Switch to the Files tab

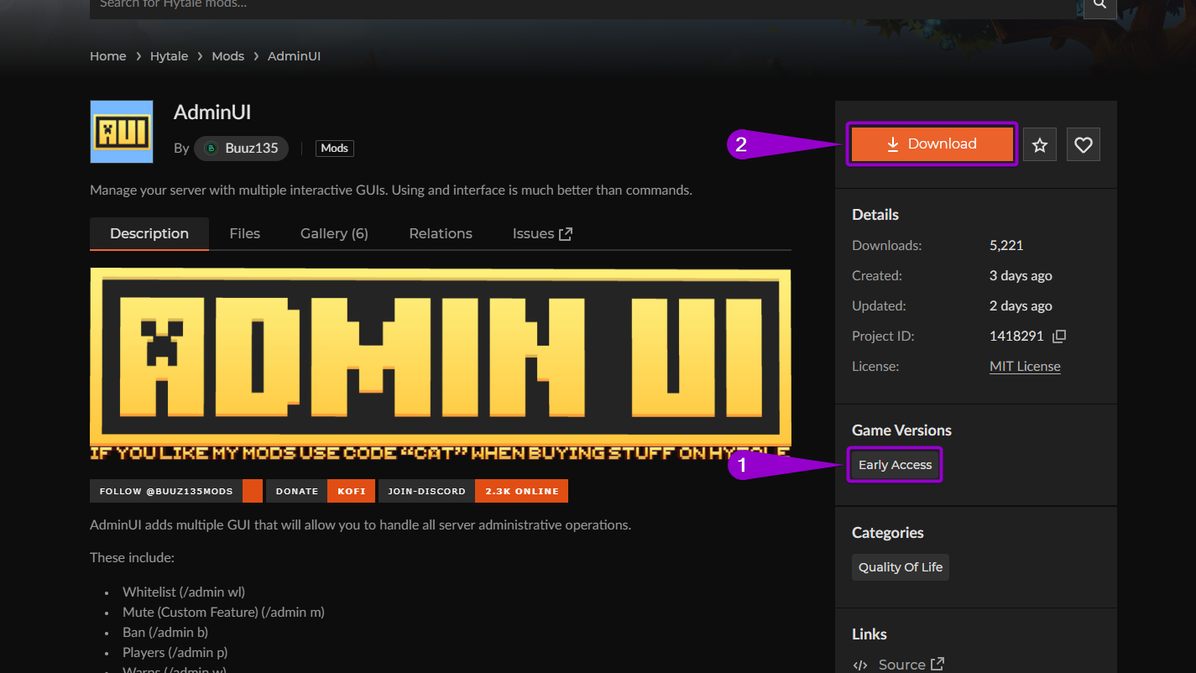point(244,233)
